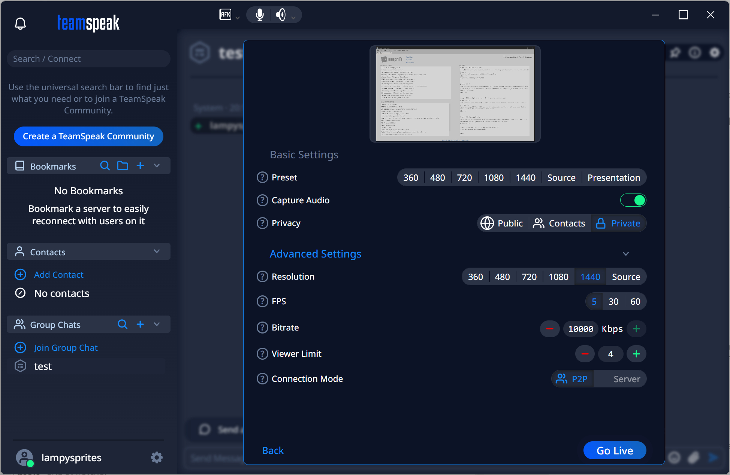Open the notifications bell
This screenshot has height=475, width=730.
click(x=20, y=24)
